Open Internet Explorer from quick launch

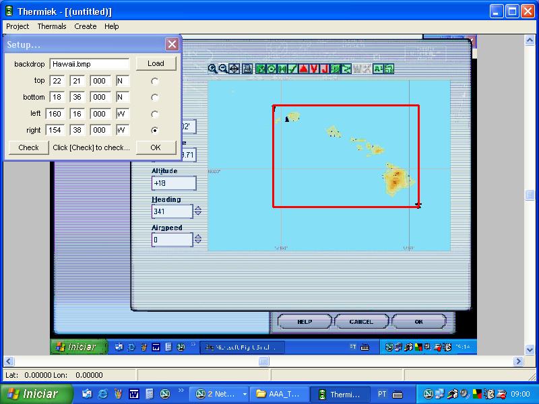(x=102, y=394)
